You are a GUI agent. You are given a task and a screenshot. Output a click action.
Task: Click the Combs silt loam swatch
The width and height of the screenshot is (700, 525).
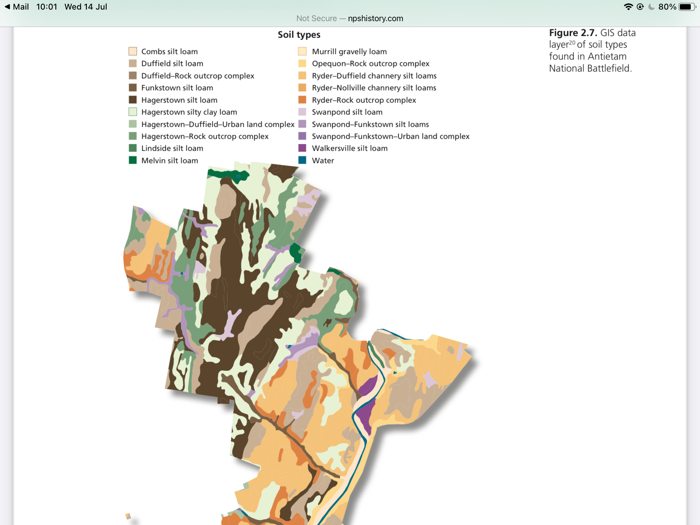133,51
